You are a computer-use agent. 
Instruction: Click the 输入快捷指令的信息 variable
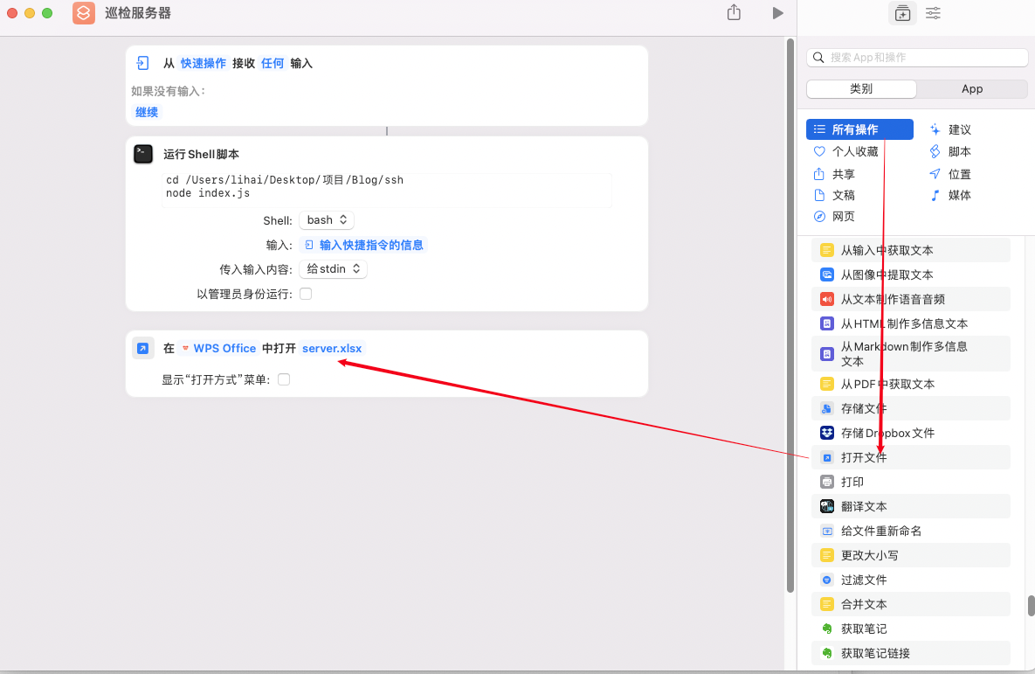[364, 245]
